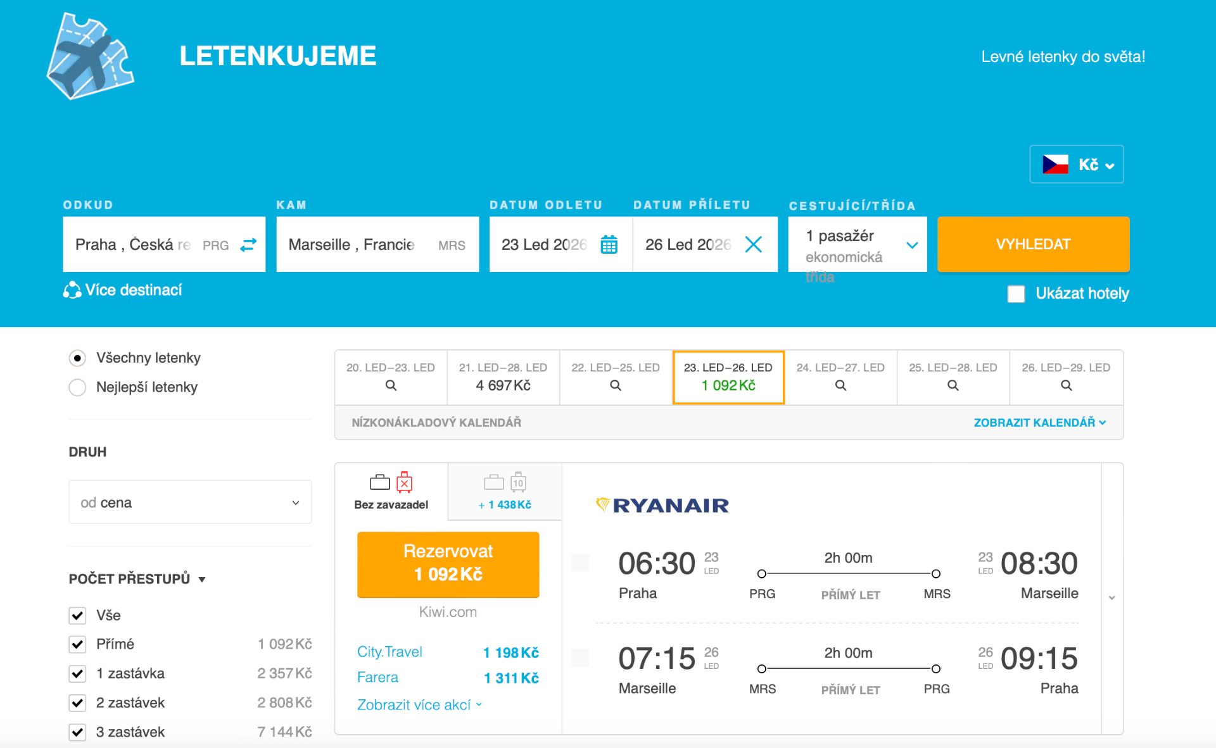
Task: Swap origin and destination arrows icon
Action: click(x=248, y=245)
